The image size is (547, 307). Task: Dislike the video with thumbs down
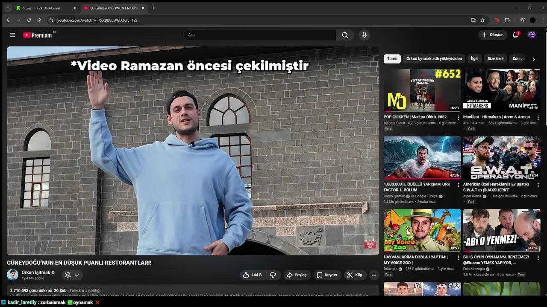pos(273,275)
